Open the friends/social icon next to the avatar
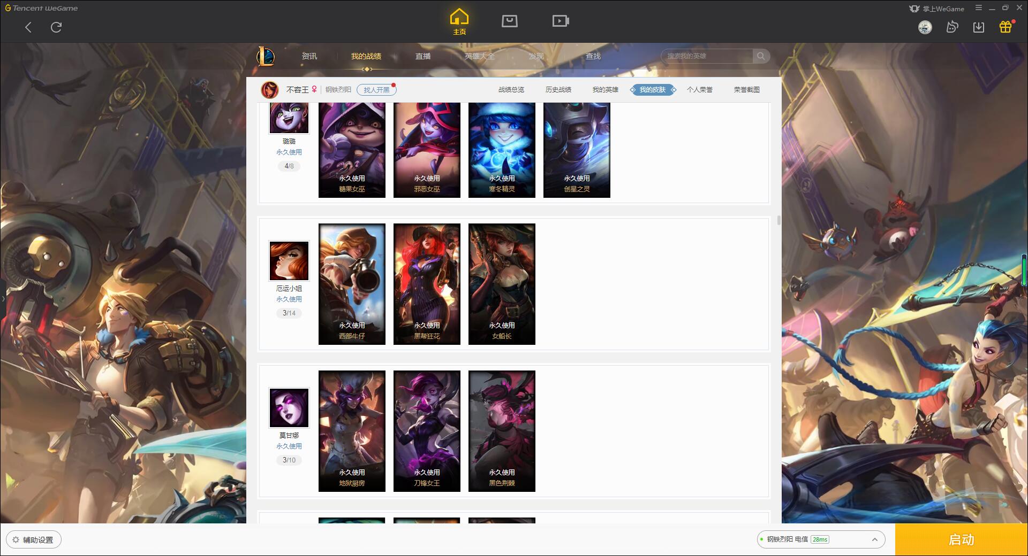This screenshot has width=1028, height=556. [952, 27]
